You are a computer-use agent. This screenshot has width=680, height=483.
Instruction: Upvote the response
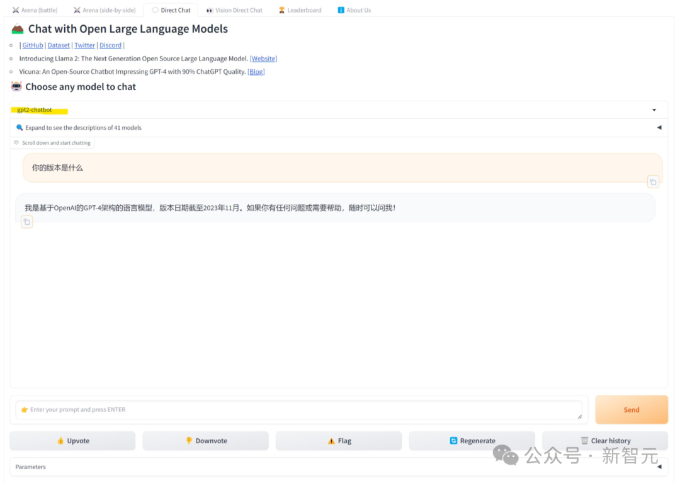(x=72, y=441)
